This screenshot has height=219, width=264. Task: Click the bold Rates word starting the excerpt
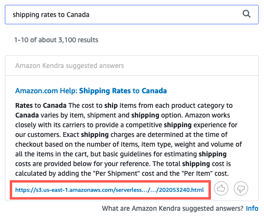click(24, 105)
